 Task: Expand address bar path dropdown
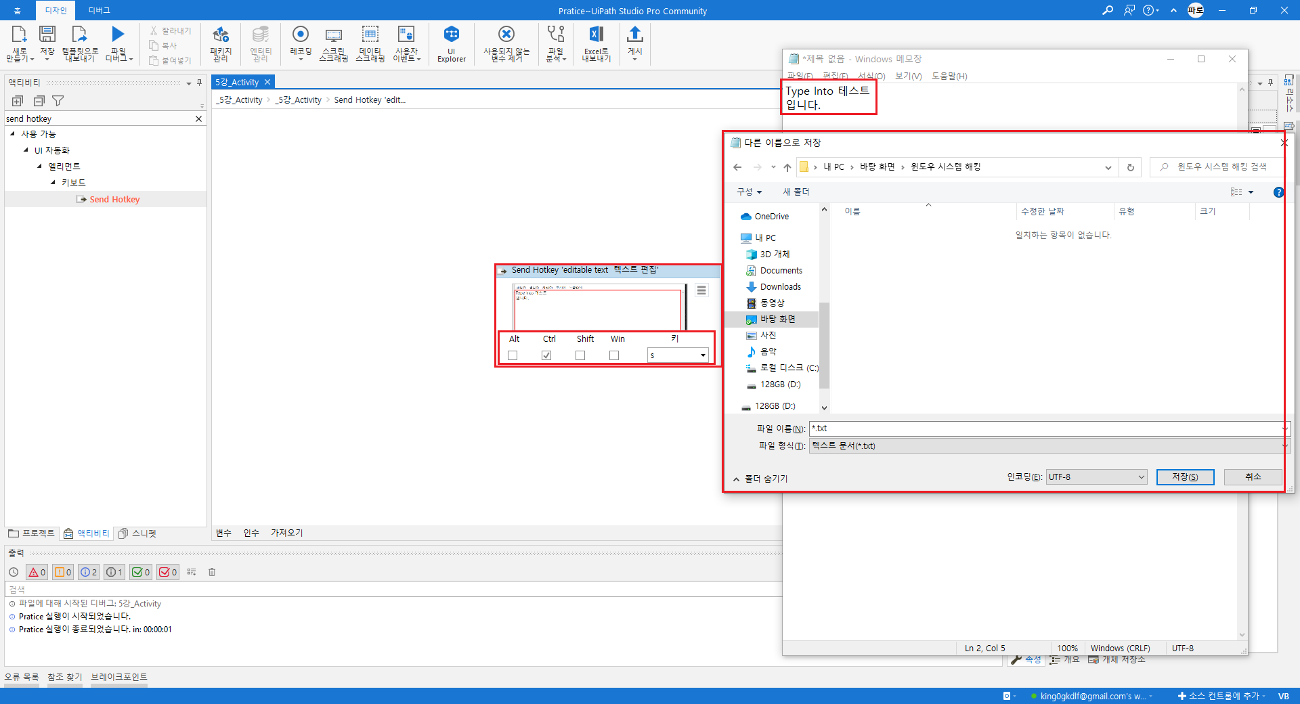pos(1108,167)
